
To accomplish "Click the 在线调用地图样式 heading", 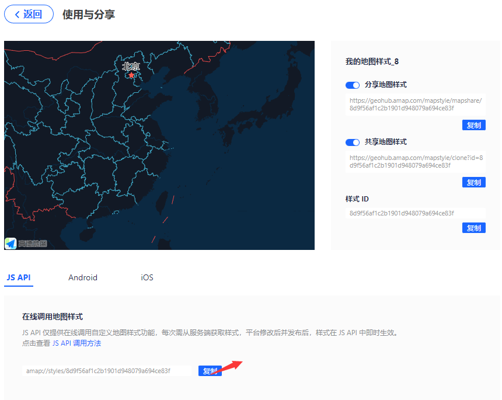I will coord(53,316).
